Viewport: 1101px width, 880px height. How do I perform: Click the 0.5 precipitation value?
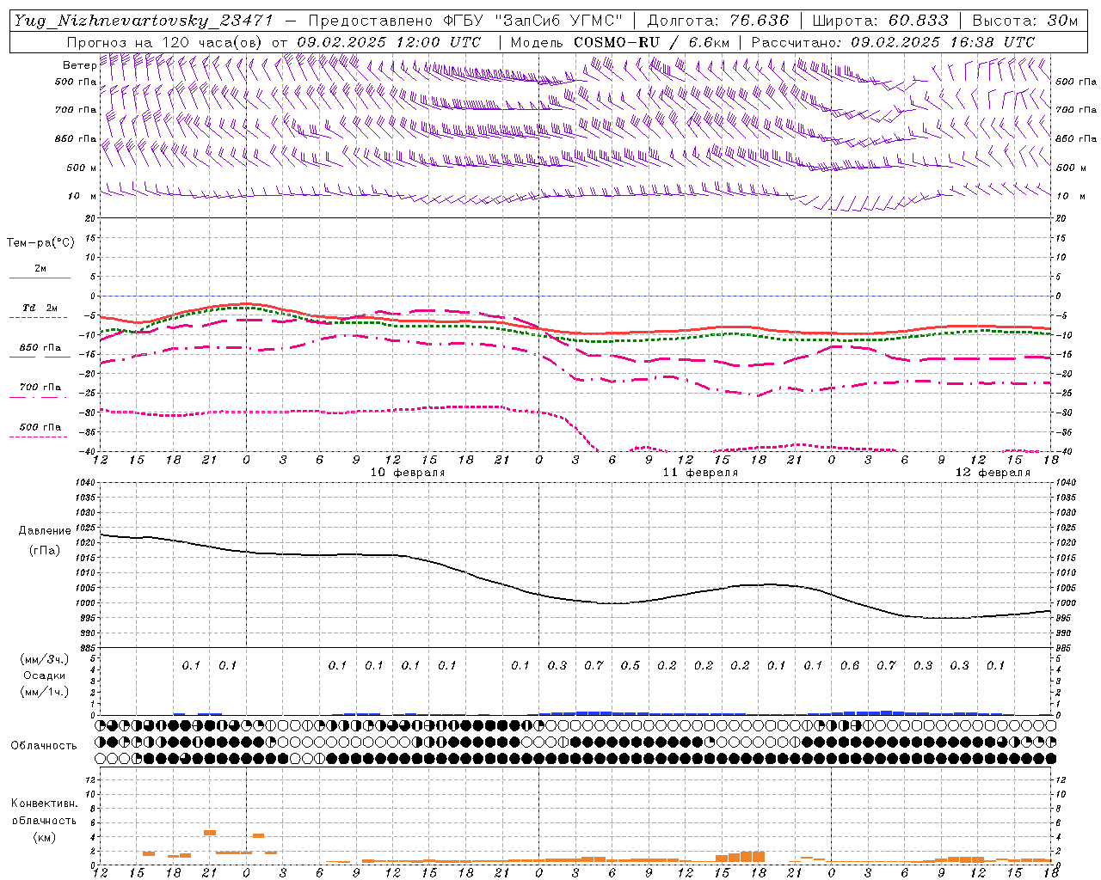[630, 665]
